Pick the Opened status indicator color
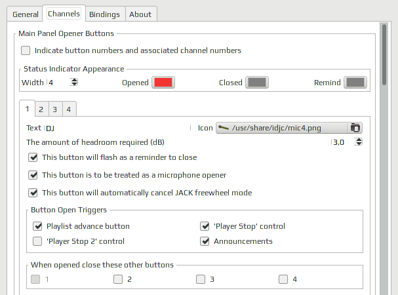Screen dimensions: 398x295 click(163, 82)
